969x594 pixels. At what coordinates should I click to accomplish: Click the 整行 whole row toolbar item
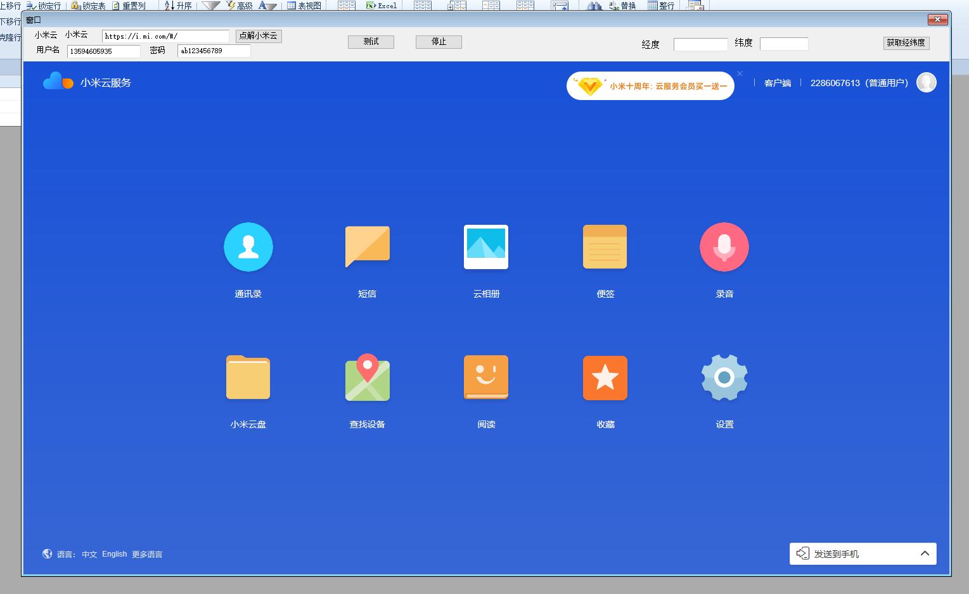coord(661,5)
